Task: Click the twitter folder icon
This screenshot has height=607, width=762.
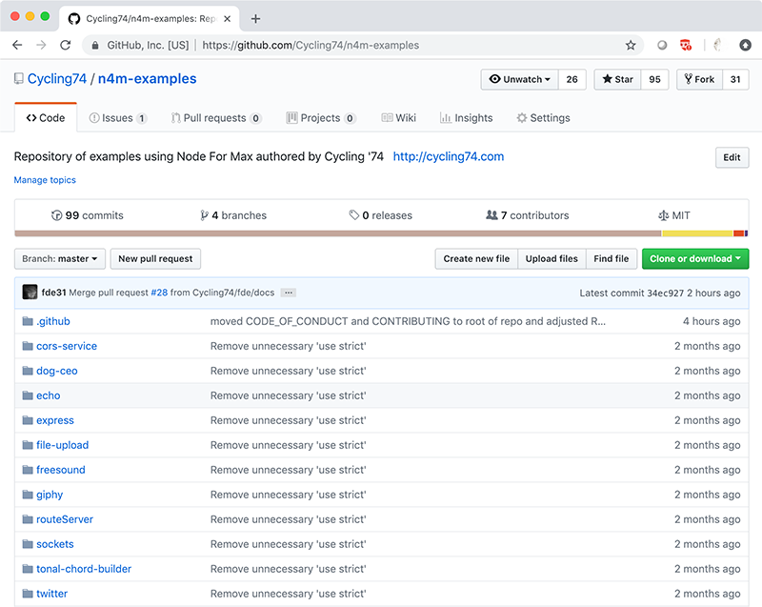Action: click(x=28, y=594)
